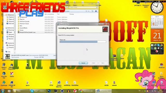This screenshot has width=166, height=93.
Task: Click the language indicator in the tray
Action: (140, 91)
